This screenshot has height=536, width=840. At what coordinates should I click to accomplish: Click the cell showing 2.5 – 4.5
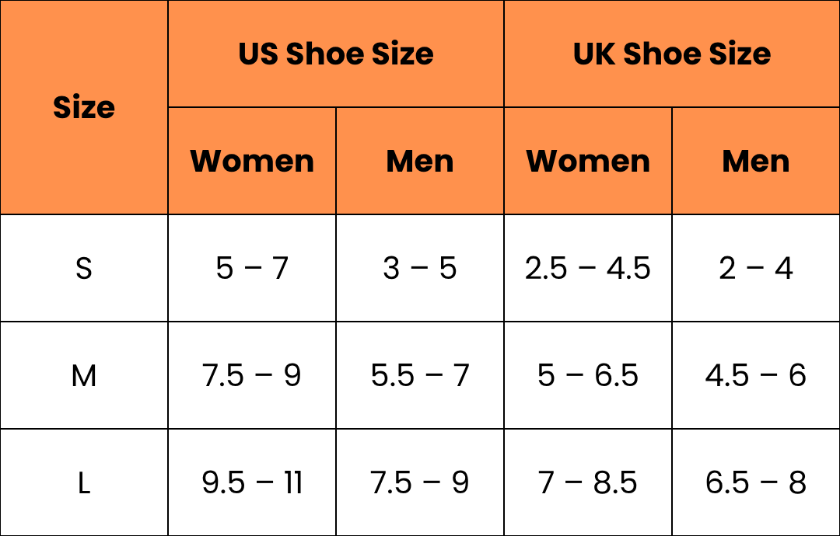tap(588, 268)
